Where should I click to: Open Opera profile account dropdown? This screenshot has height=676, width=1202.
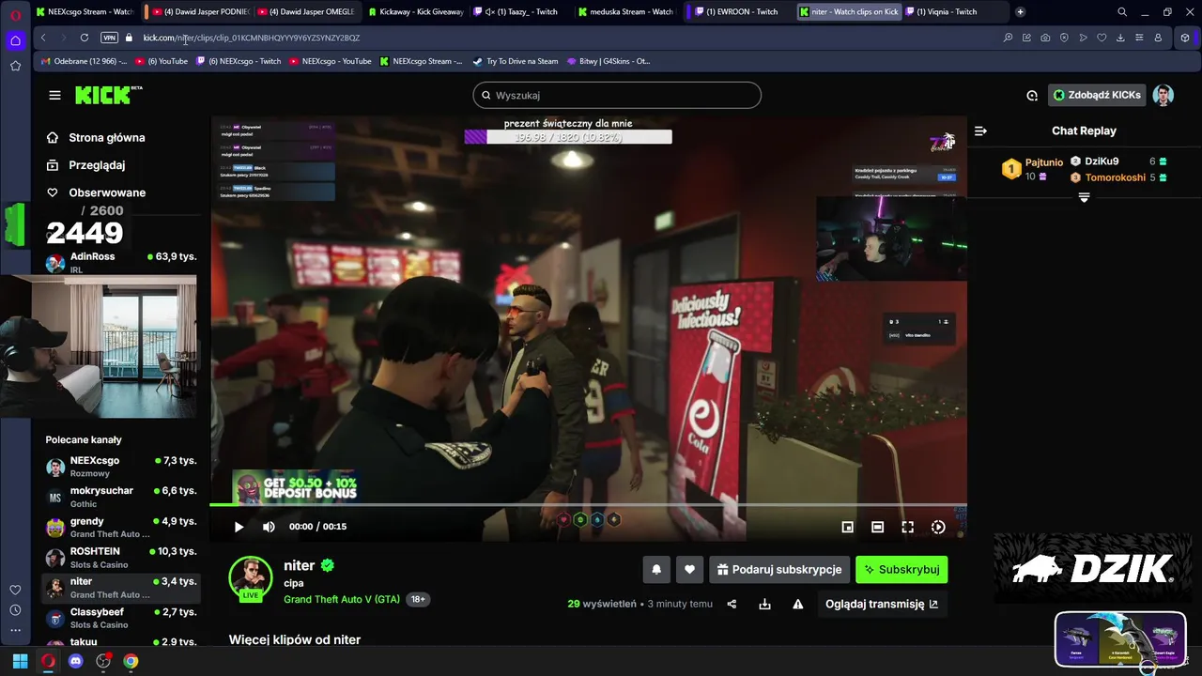pyautogui.click(x=1158, y=38)
